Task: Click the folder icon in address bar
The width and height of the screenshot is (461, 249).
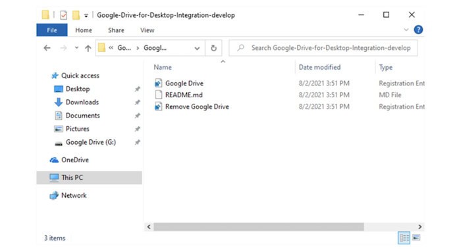Action: (x=101, y=47)
